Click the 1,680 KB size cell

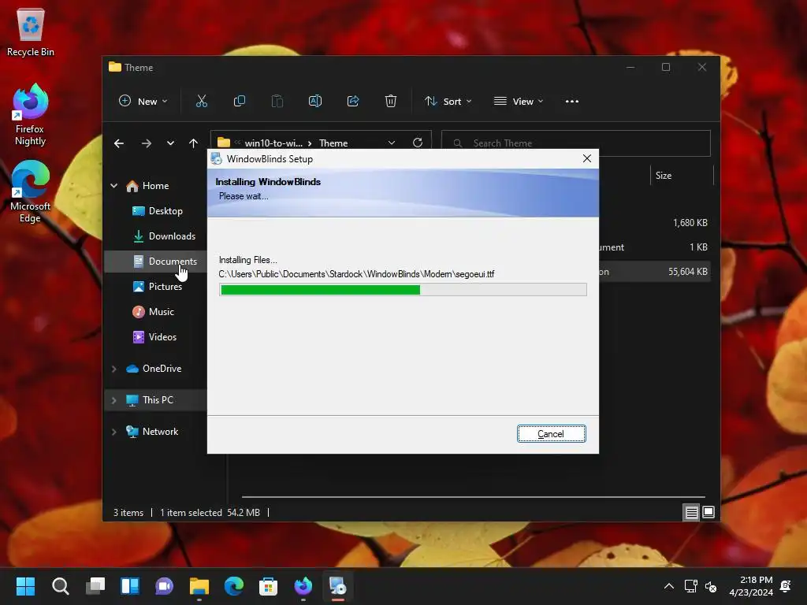coord(690,223)
